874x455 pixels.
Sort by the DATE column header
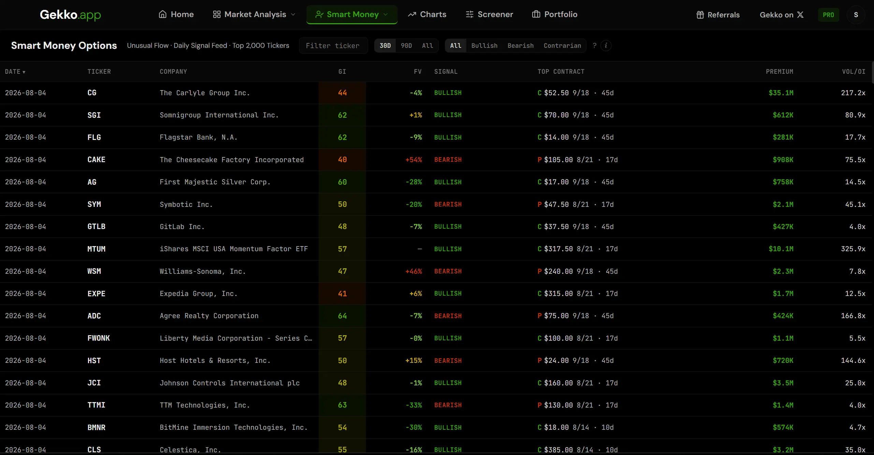click(15, 71)
